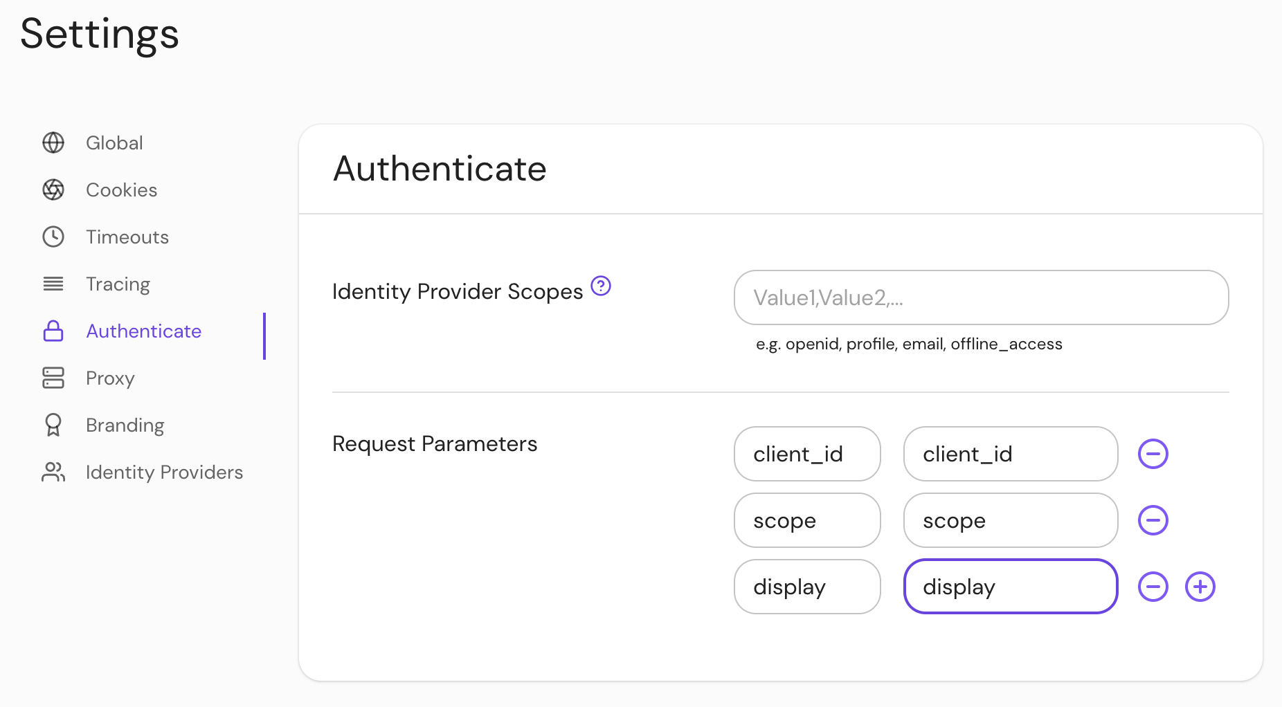Click the Authenticate lock icon
The height and width of the screenshot is (707, 1282).
click(53, 331)
